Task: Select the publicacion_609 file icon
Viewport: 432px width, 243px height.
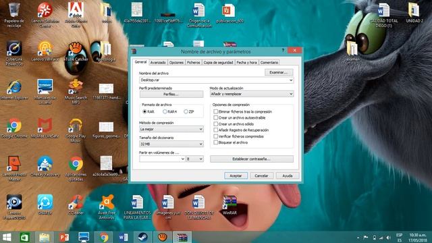Action: (x=230, y=13)
